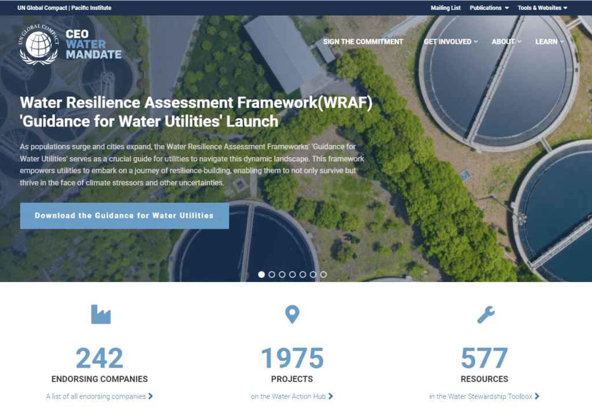Image resolution: width=592 pixels, height=412 pixels.
Task: Click the map pin icon above 1975
Action: coord(292,315)
